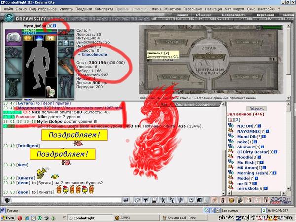Open the Инвентарь link
Screen dimensions: 296x222
tap(164, 19)
